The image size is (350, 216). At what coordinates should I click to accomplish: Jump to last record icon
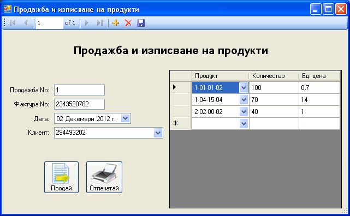(x=100, y=23)
